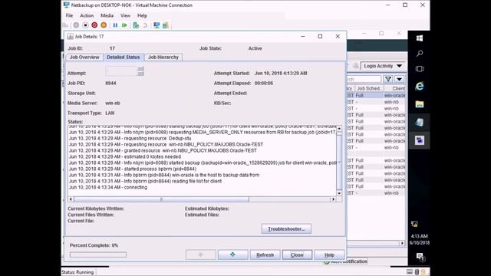Send Ctrl+Alt+Delete via toolbar icon
Screen dimensions: 491x276
pos(65,25)
